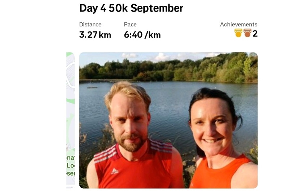Image resolution: width=303 pixels, height=195 pixels.
Task: Select the 3.27 km distance value
Action: pyautogui.click(x=95, y=35)
